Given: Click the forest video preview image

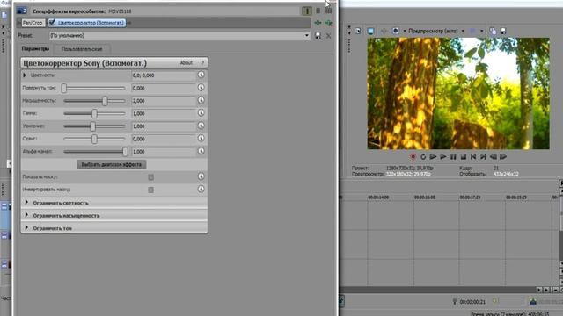Looking at the screenshot, I should 458,94.
